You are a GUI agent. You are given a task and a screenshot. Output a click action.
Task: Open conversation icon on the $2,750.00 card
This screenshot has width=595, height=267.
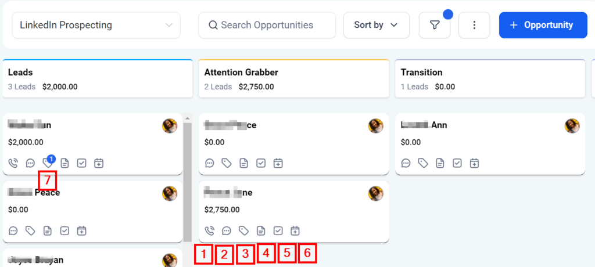227,230
